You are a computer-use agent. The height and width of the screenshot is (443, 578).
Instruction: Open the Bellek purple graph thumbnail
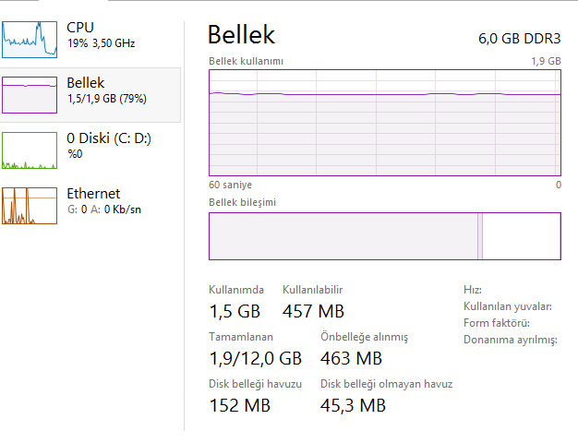point(30,95)
